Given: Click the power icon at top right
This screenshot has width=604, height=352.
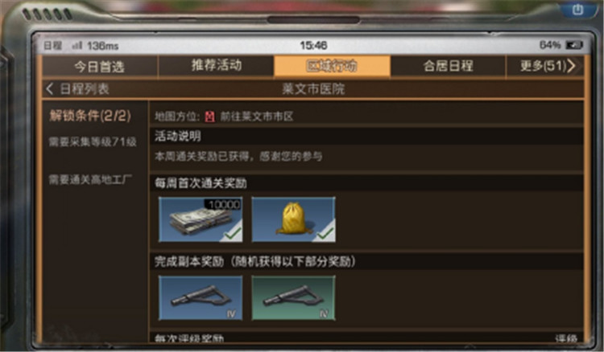Looking at the screenshot, I should [577, 9].
